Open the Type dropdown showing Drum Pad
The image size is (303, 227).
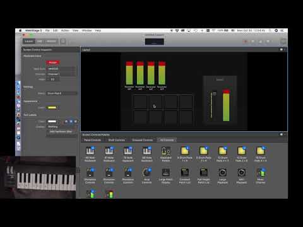point(62,93)
